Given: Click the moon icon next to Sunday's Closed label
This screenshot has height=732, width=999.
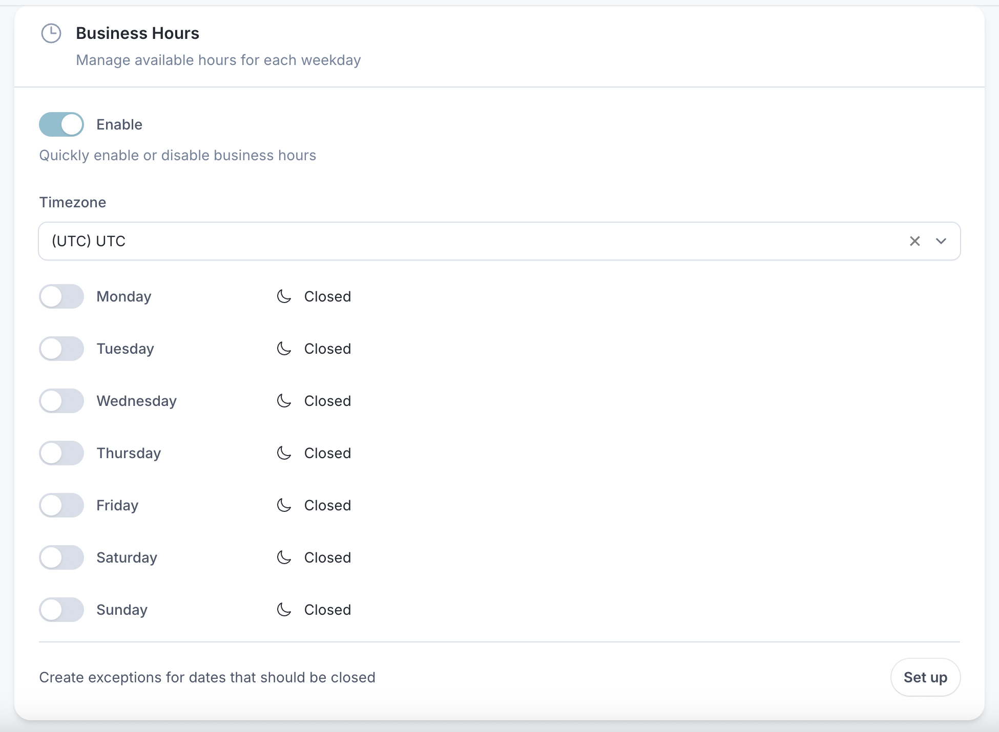Looking at the screenshot, I should click(x=284, y=610).
